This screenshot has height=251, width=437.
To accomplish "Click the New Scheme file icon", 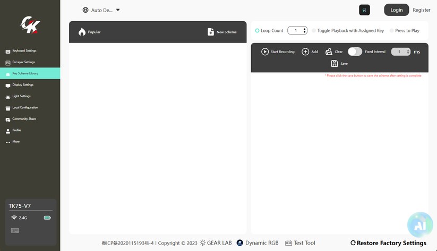I will [x=211, y=32].
